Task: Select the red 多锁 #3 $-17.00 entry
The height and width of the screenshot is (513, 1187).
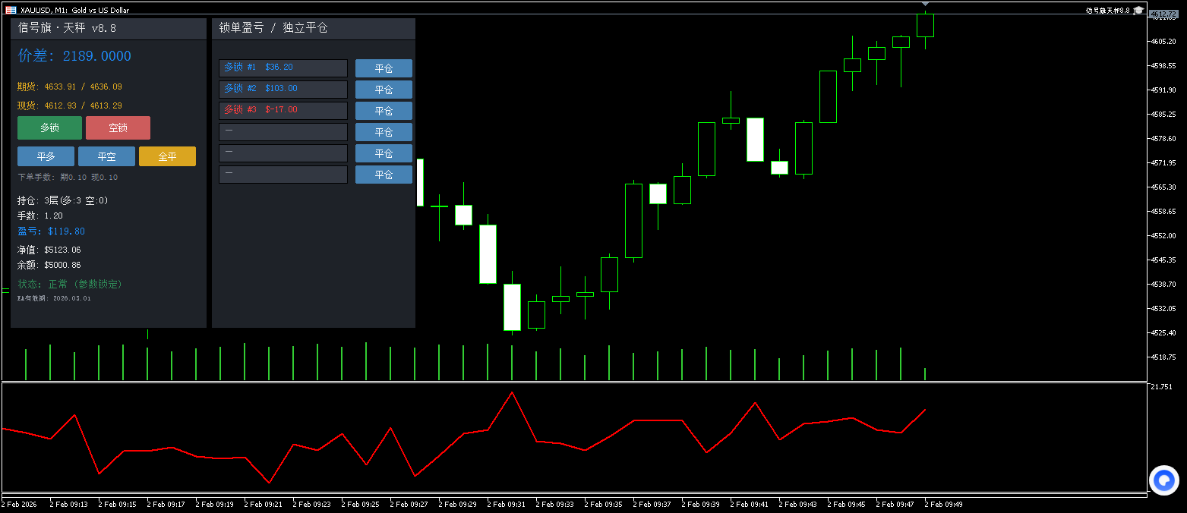Action: coord(283,111)
